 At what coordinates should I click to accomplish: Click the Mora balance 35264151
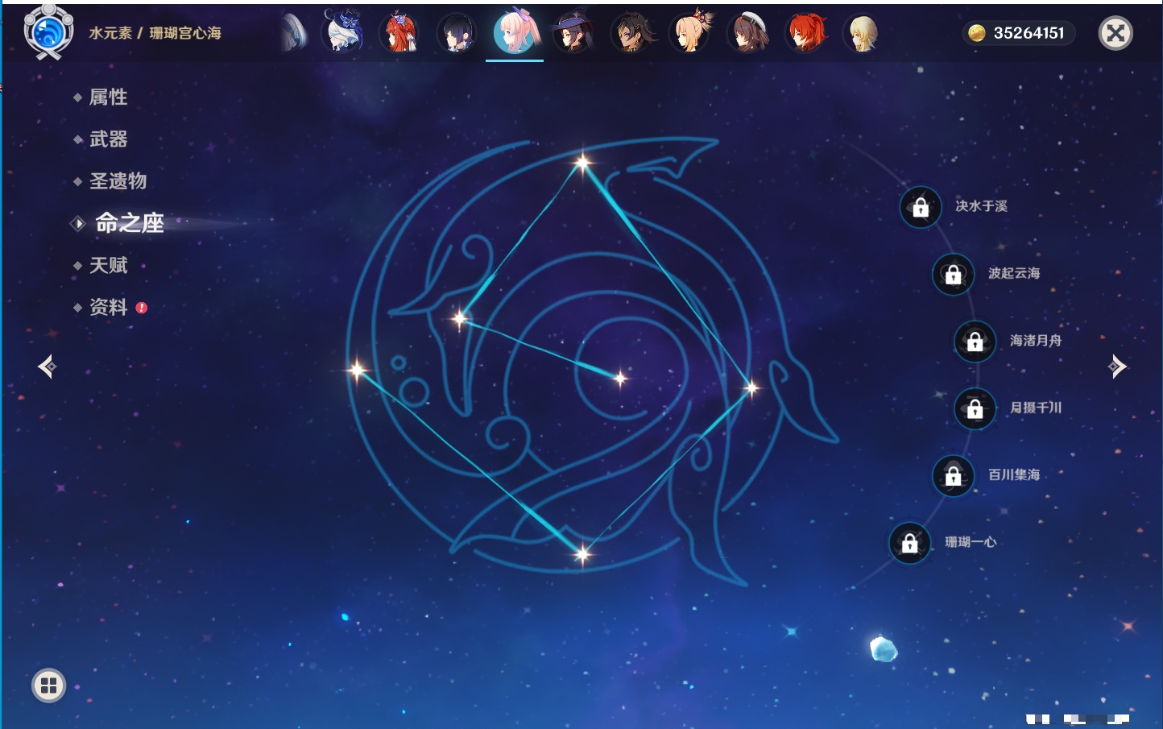tap(1028, 33)
